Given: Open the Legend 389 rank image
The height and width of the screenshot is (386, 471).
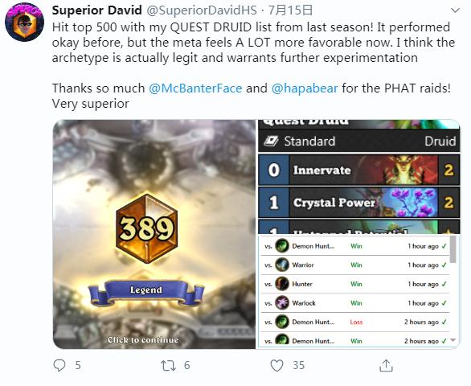Looking at the screenshot, I should [x=154, y=234].
